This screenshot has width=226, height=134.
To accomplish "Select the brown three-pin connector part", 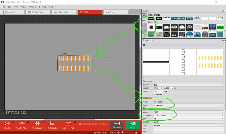I will [x=205, y=28].
